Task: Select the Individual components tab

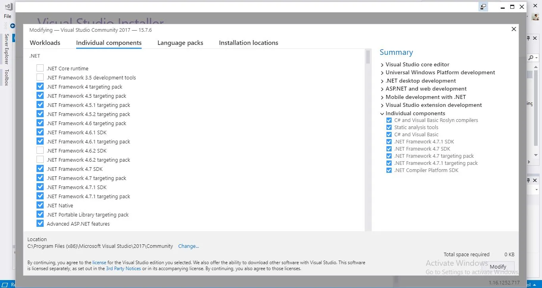Action: click(109, 43)
